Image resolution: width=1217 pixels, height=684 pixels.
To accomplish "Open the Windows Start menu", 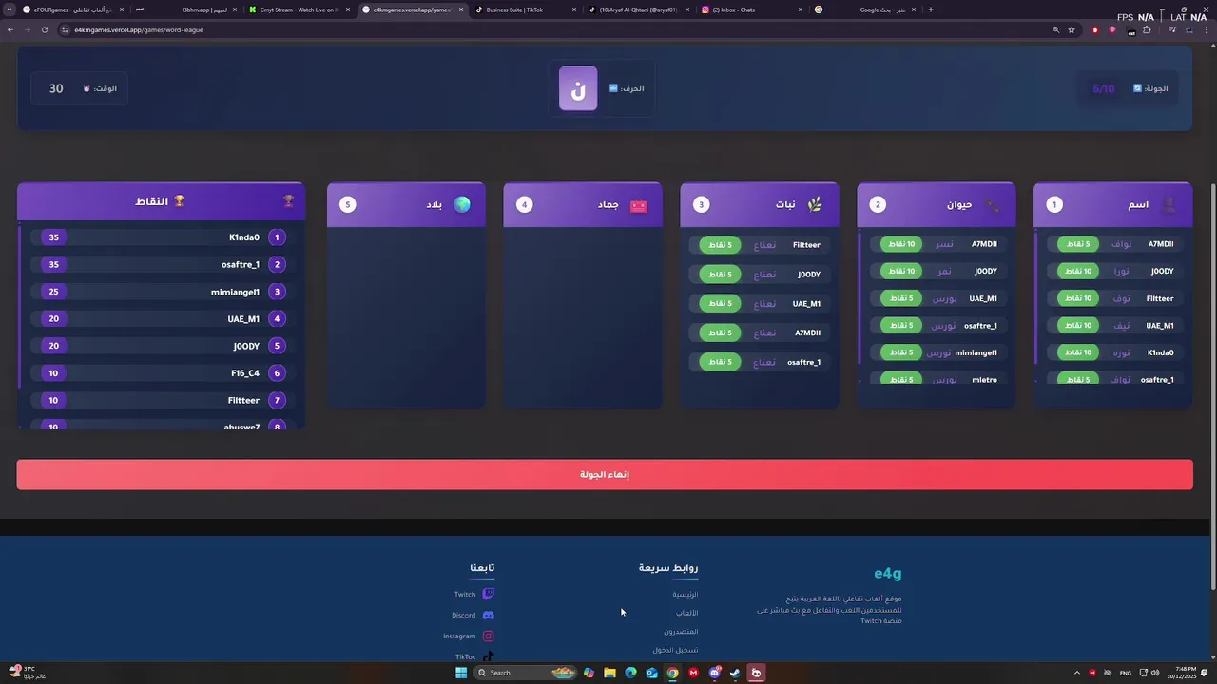I will (461, 673).
